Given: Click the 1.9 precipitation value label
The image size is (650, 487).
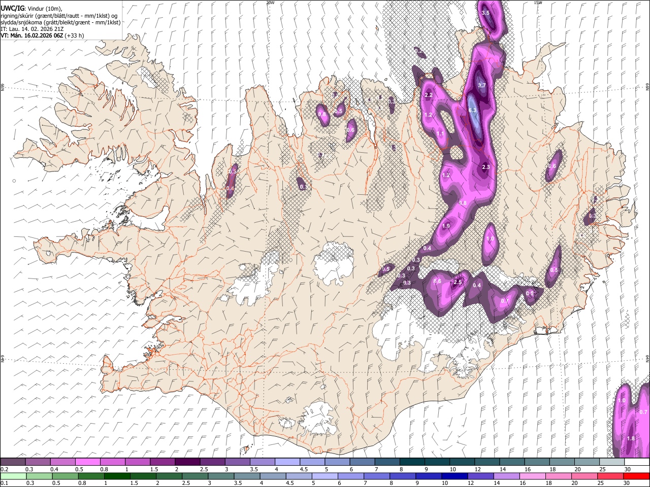Looking at the screenshot, I should point(446,226).
